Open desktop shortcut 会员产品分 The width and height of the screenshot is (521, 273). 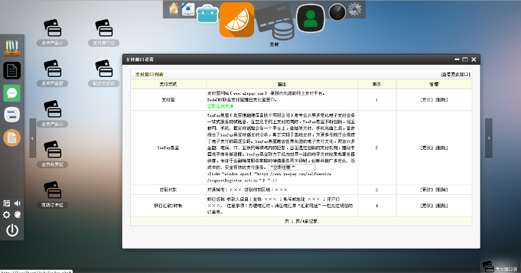[x=52, y=113]
